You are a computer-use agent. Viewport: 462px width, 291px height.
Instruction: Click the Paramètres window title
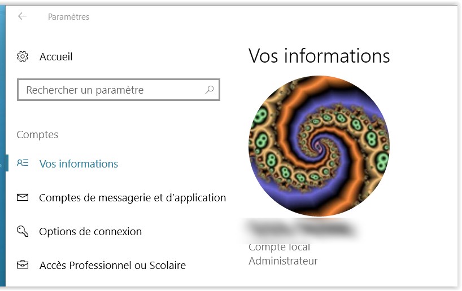pos(68,17)
